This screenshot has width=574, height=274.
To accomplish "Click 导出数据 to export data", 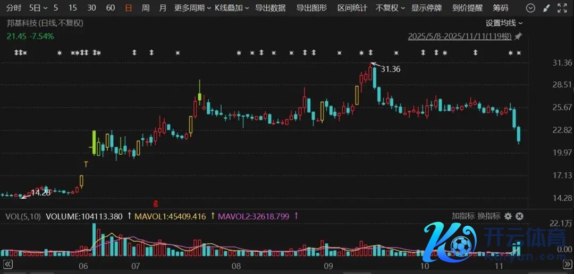I will (x=270, y=8).
